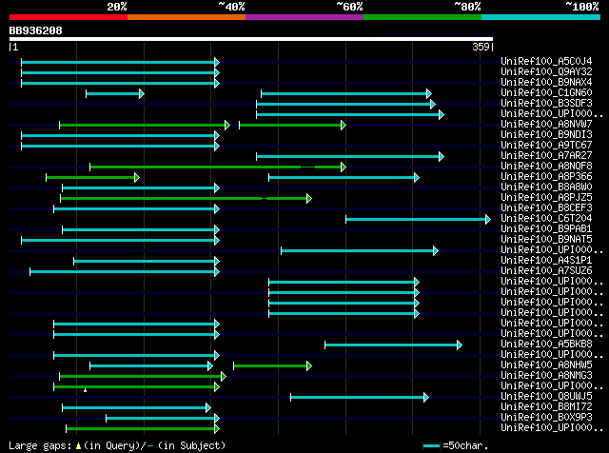Viewport: 609px width, 453px height.
Task: Select the UniRef100_B9NAT5 label
Action: click(x=546, y=239)
